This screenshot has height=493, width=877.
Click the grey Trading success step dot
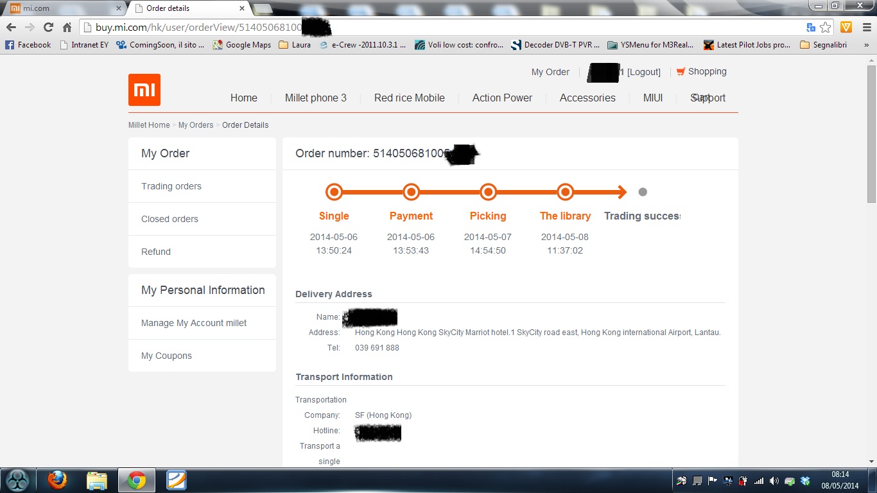coord(643,192)
